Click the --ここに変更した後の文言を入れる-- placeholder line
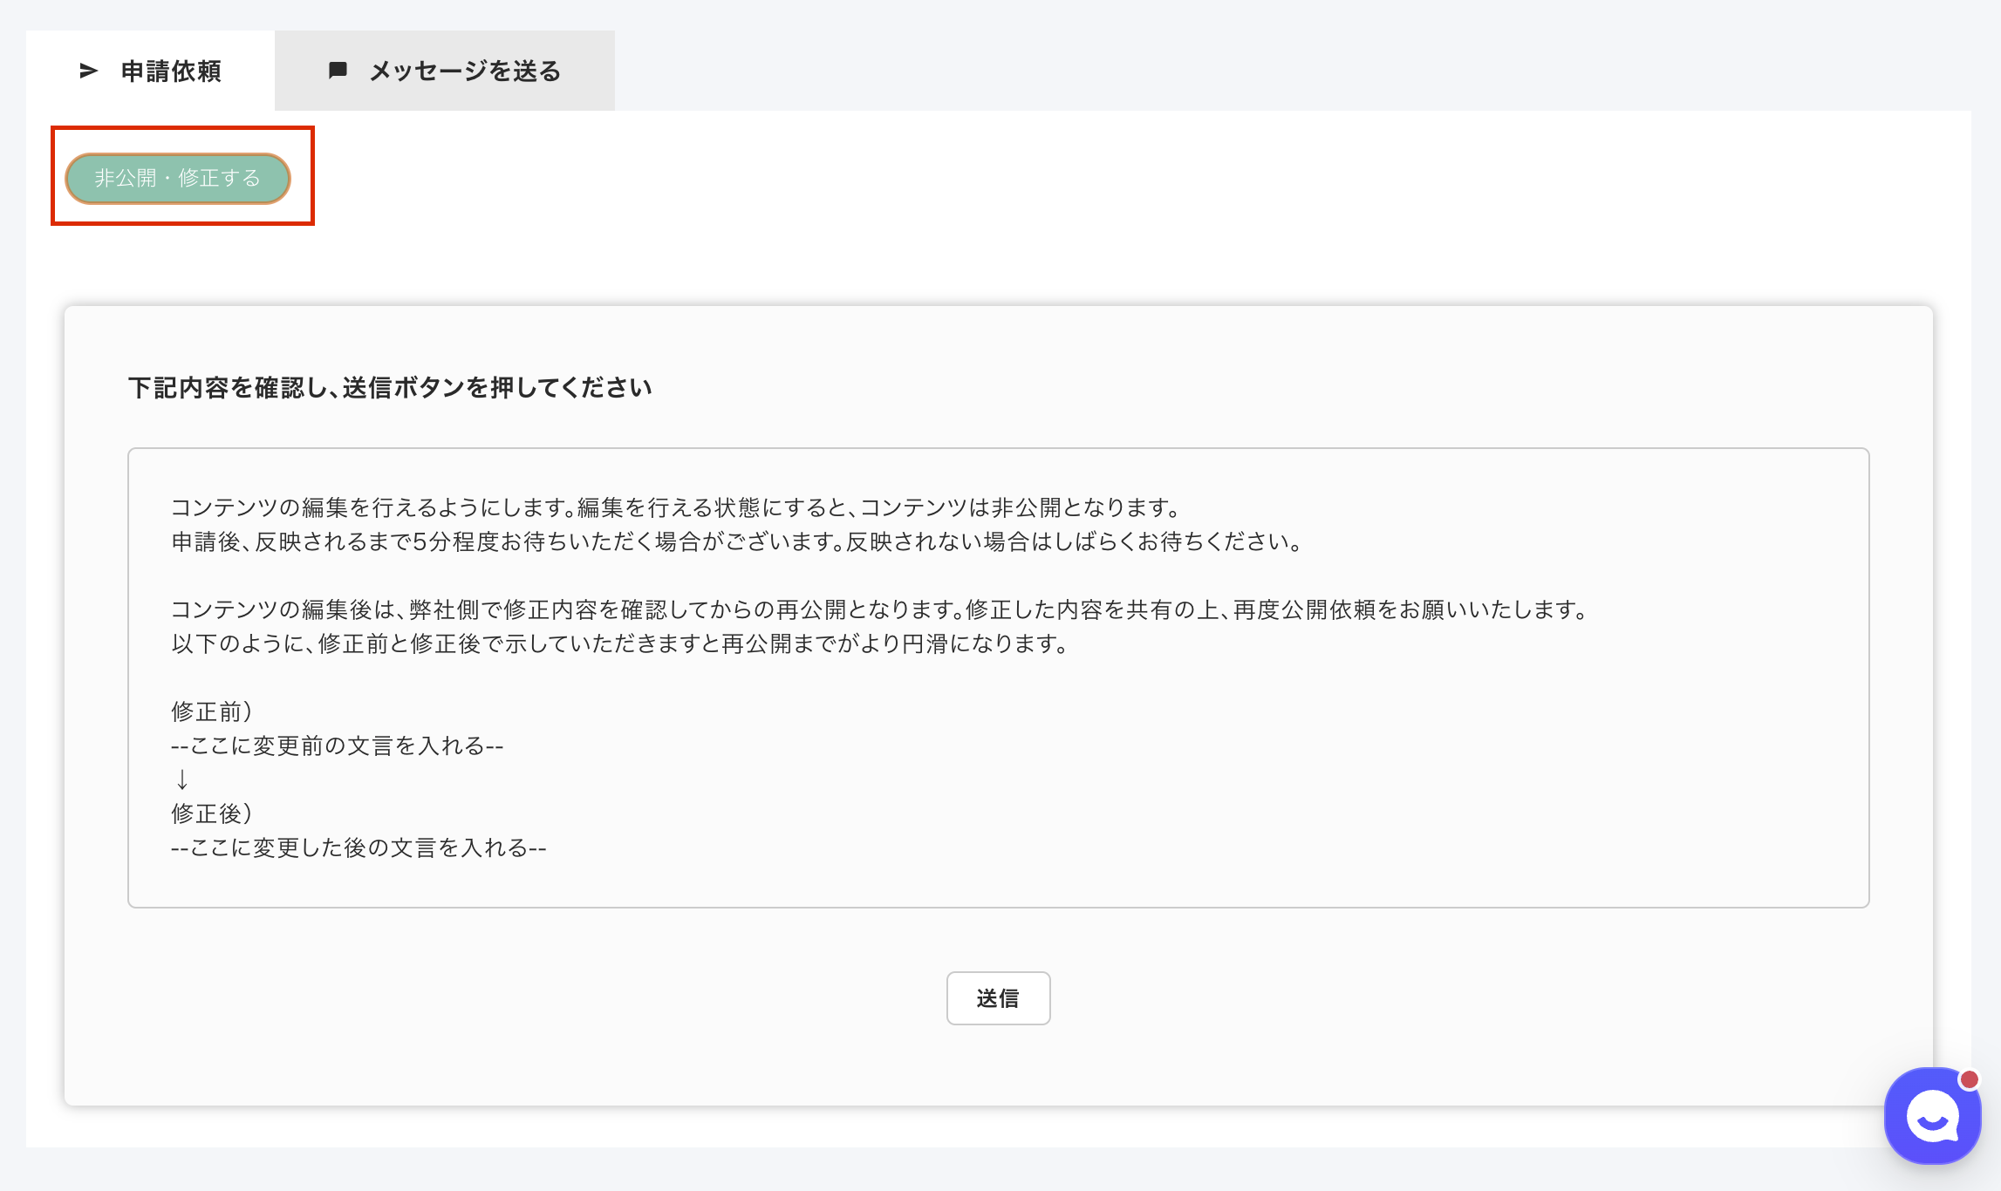This screenshot has width=2001, height=1191. click(x=359, y=847)
